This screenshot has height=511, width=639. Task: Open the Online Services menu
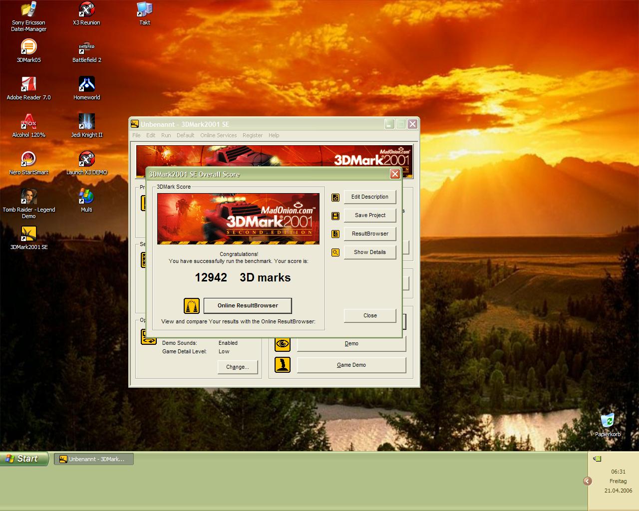218,135
